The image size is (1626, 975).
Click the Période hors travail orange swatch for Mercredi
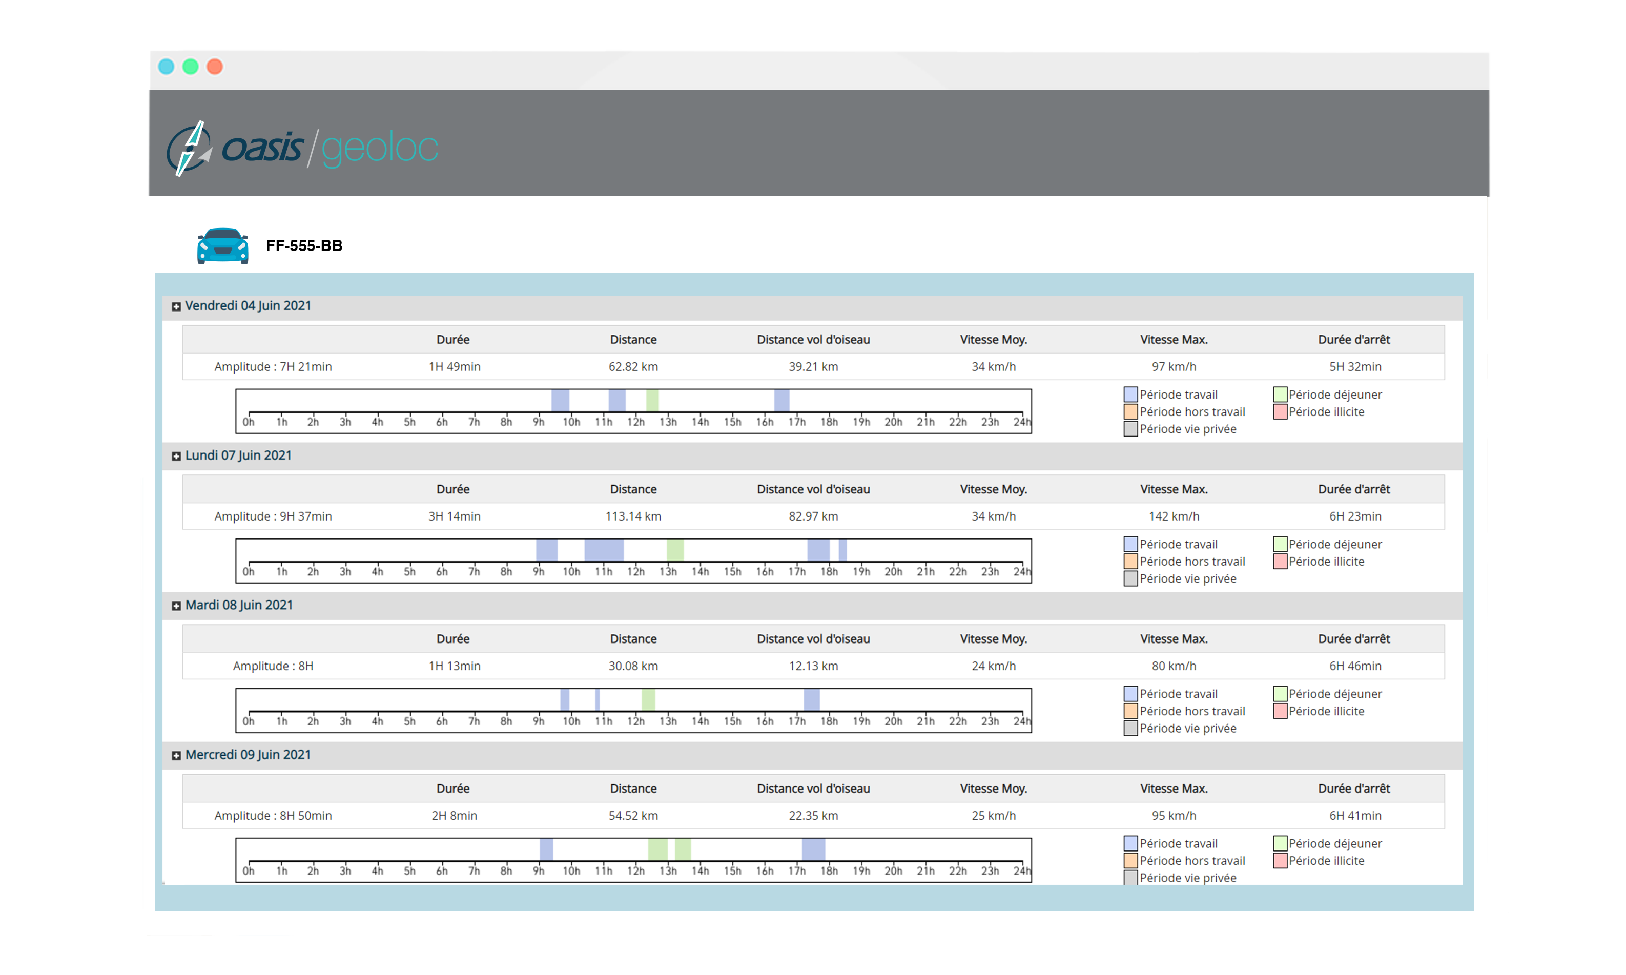1130,861
